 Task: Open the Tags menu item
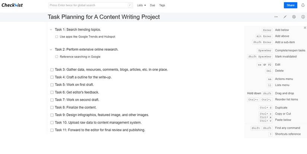tap(162, 5)
